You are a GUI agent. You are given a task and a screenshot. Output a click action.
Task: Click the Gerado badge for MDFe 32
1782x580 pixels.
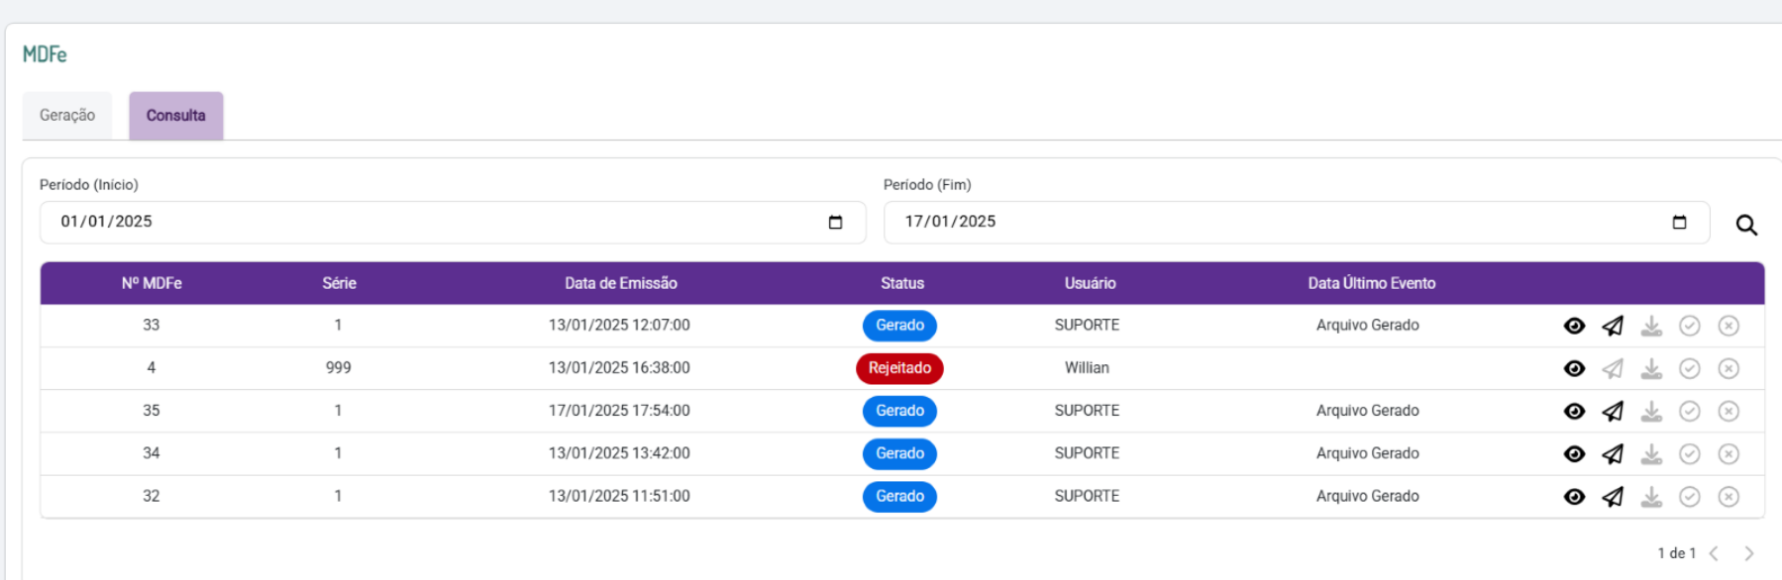coord(899,496)
